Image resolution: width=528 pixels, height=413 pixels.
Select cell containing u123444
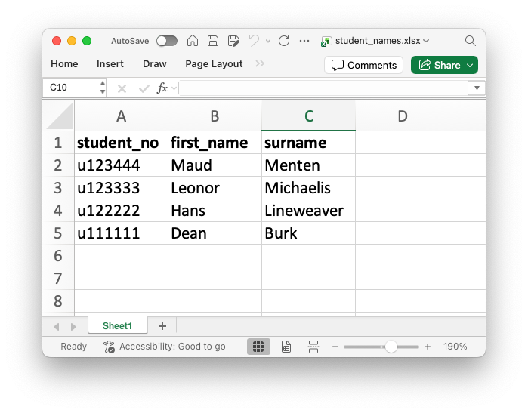click(121, 165)
